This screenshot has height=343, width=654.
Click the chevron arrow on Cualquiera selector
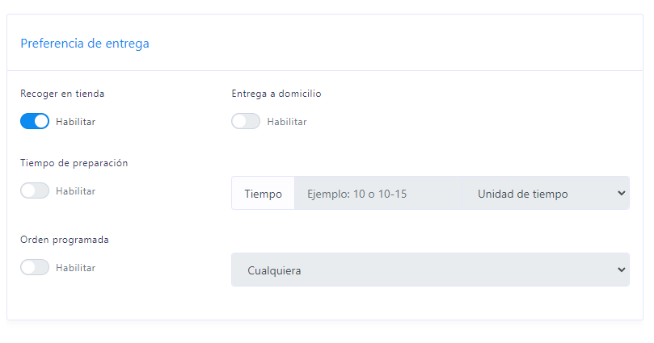[622, 270]
